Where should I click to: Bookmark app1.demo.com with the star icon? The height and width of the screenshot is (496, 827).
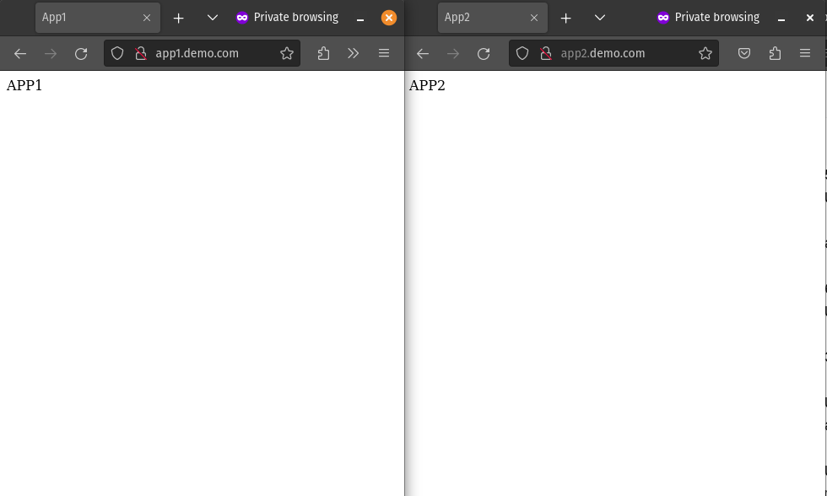tap(287, 53)
